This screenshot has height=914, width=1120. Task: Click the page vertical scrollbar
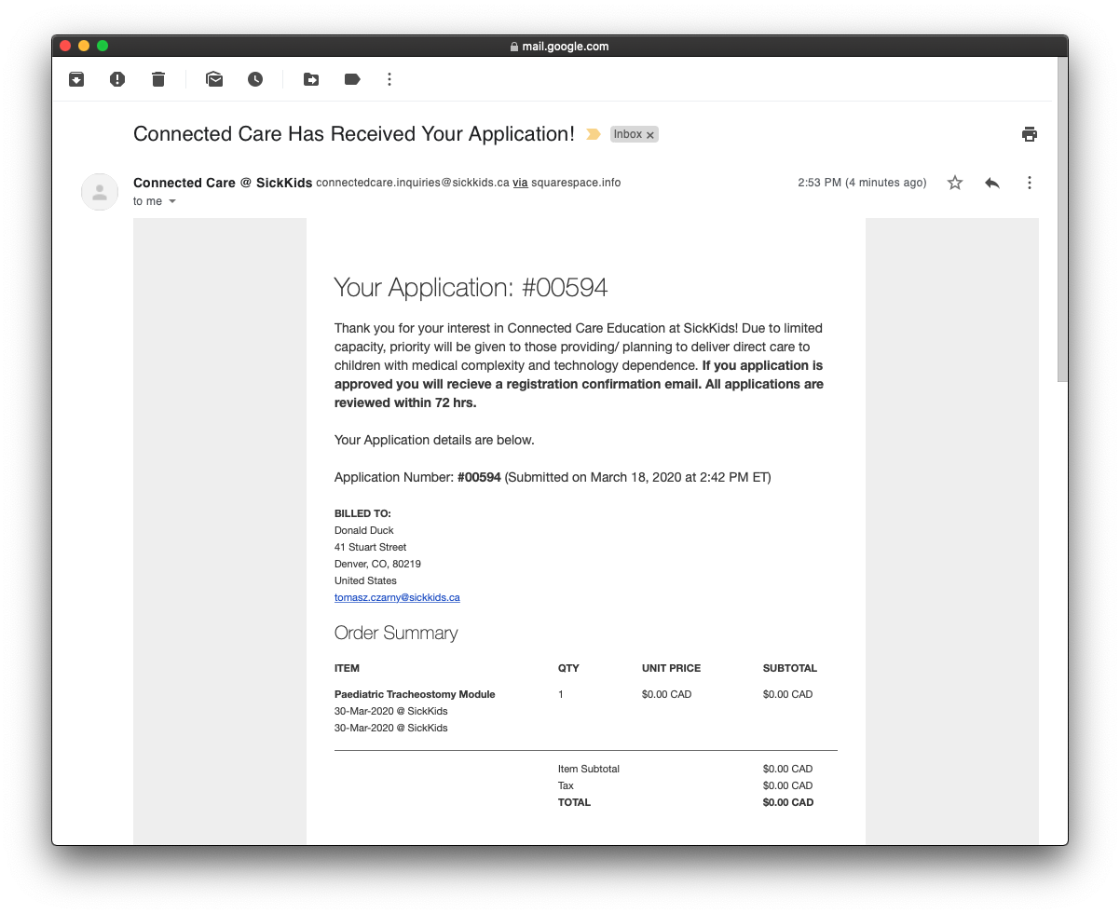coord(1062,218)
